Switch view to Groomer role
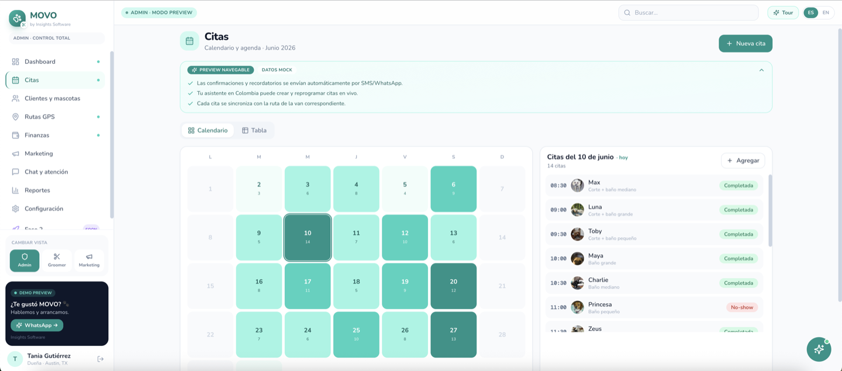This screenshot has height=371, width=842. (57, 261)
